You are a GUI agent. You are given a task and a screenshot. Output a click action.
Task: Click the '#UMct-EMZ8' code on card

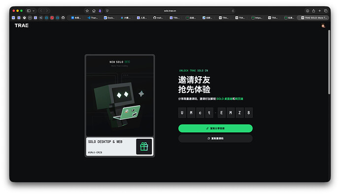pos(95,152)
